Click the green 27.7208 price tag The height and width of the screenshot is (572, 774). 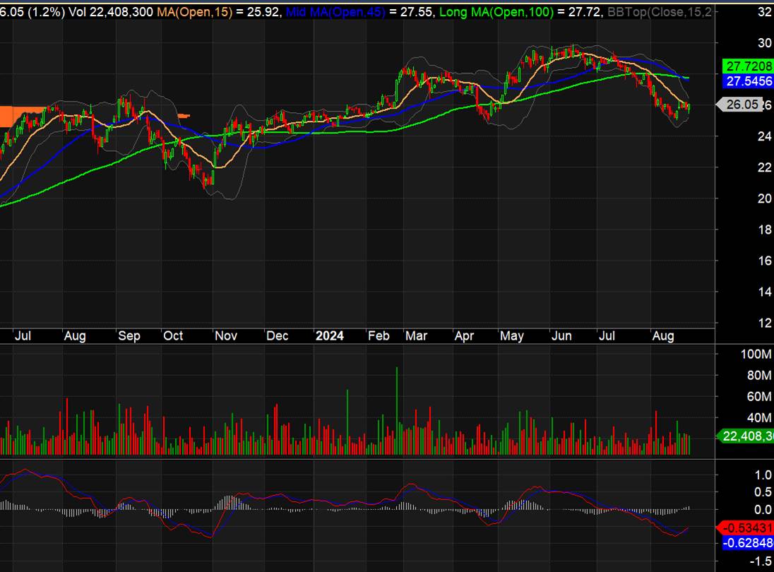pos(748,66)
